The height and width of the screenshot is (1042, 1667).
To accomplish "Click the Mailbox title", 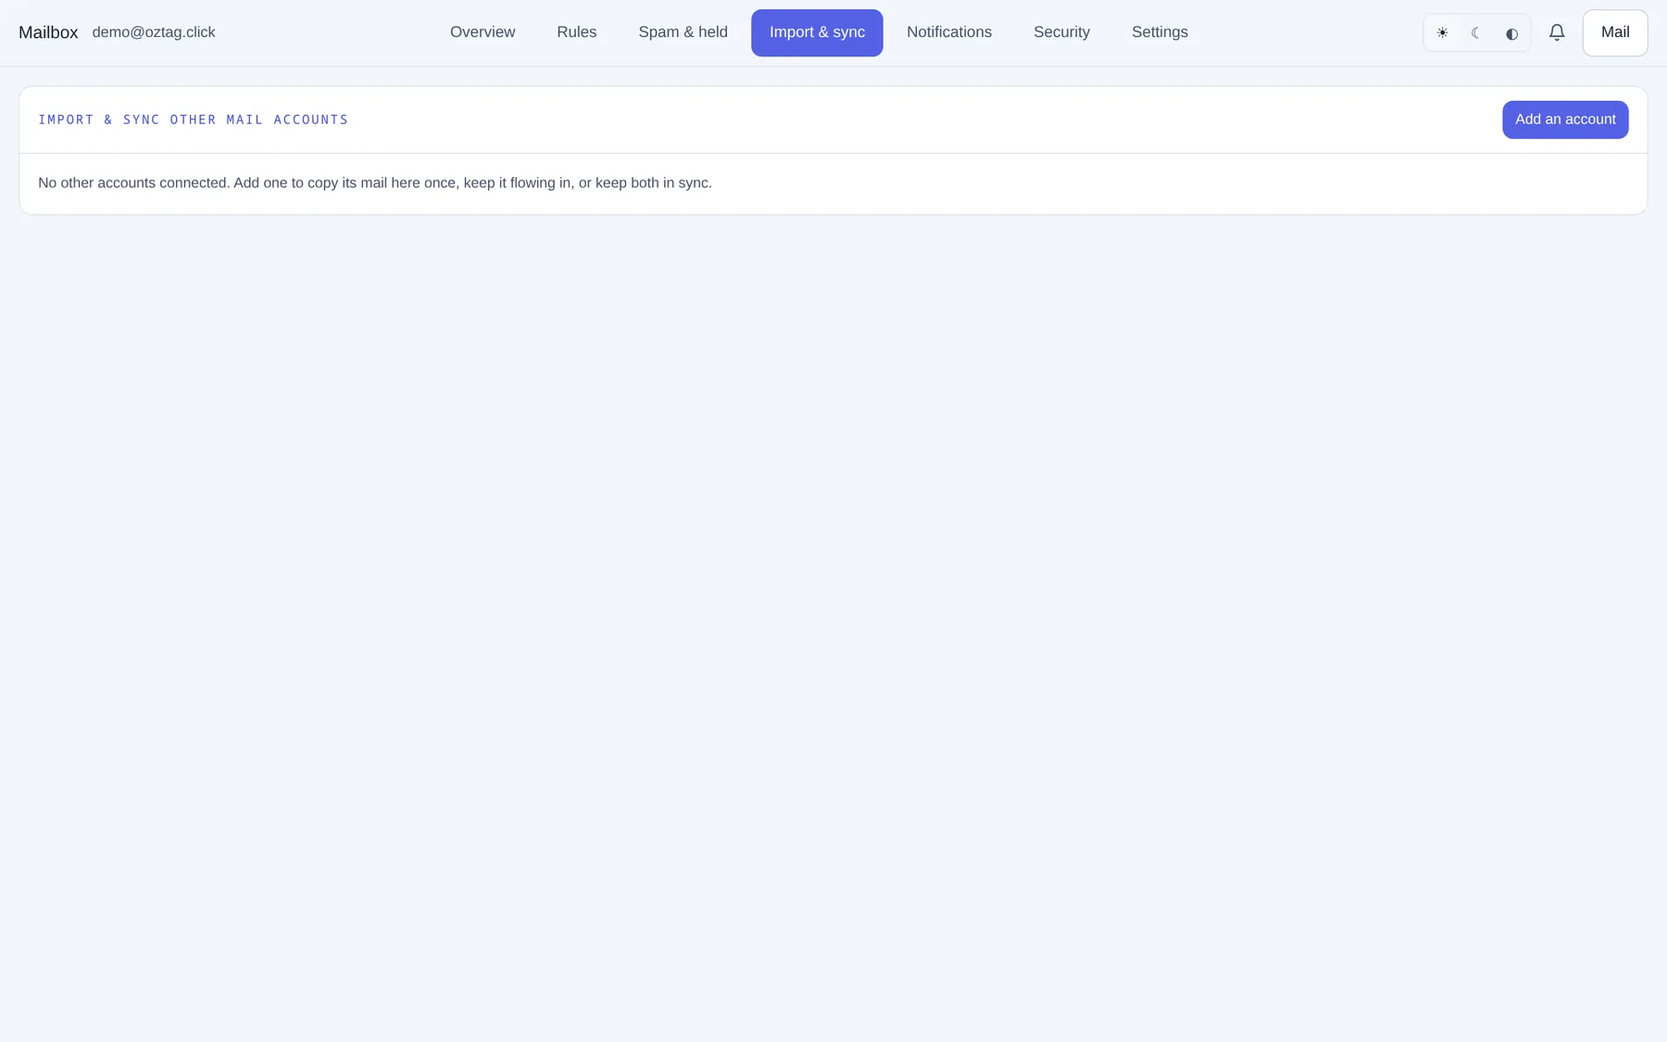I will pyautogui.click(x=48, y=32).
